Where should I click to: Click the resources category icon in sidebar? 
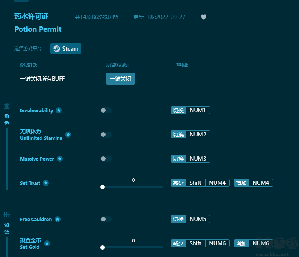pos(7,215)
